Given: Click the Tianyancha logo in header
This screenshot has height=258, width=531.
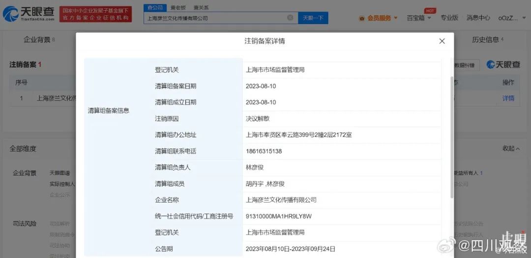Looking at the screenshot, I should 29,14.
